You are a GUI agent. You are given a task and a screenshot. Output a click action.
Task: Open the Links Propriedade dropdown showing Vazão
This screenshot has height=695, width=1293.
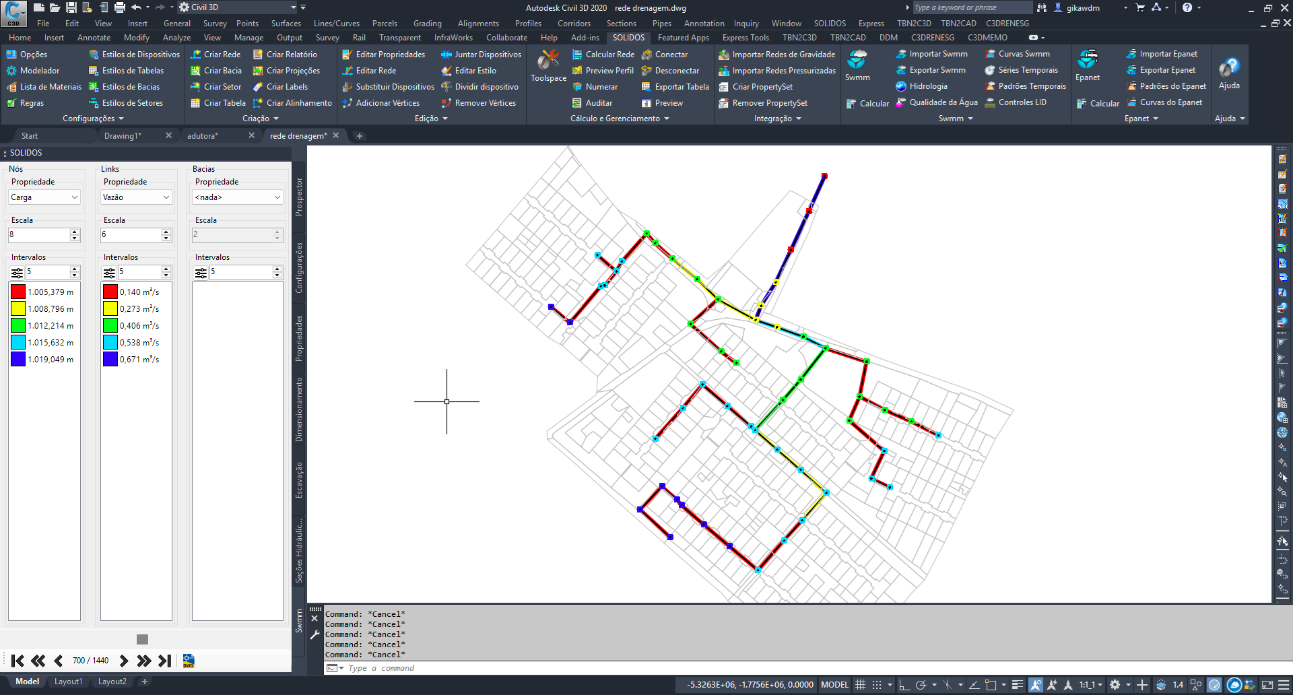[136, 197]
